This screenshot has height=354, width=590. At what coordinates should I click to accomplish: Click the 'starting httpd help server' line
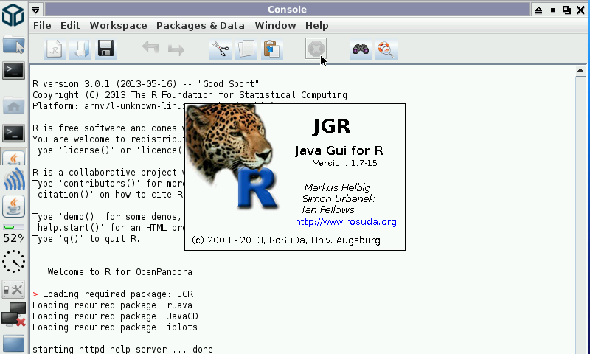[x=122, y=349]
